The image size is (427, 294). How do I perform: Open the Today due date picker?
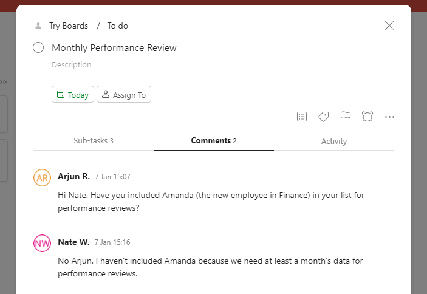coord(73,95)
